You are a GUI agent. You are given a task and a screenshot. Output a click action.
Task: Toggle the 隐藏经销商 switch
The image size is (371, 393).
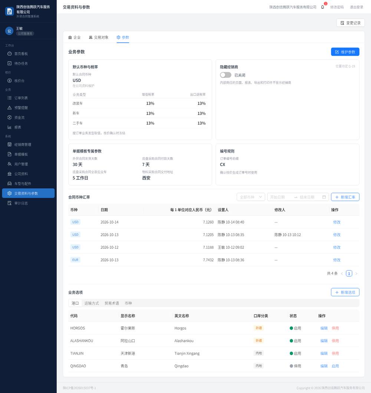pos(226,75)
